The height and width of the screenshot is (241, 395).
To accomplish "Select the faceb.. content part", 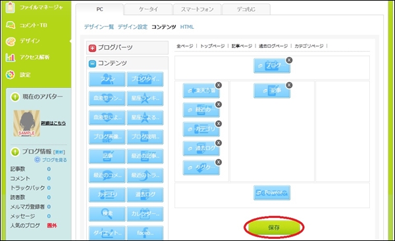I will tap(145, 233).
